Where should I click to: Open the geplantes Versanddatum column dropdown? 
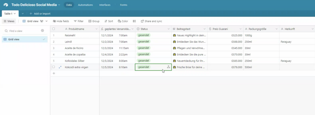pos(132,29)
